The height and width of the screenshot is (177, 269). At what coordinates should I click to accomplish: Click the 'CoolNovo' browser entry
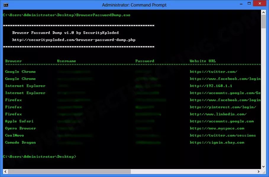point(15,135)
